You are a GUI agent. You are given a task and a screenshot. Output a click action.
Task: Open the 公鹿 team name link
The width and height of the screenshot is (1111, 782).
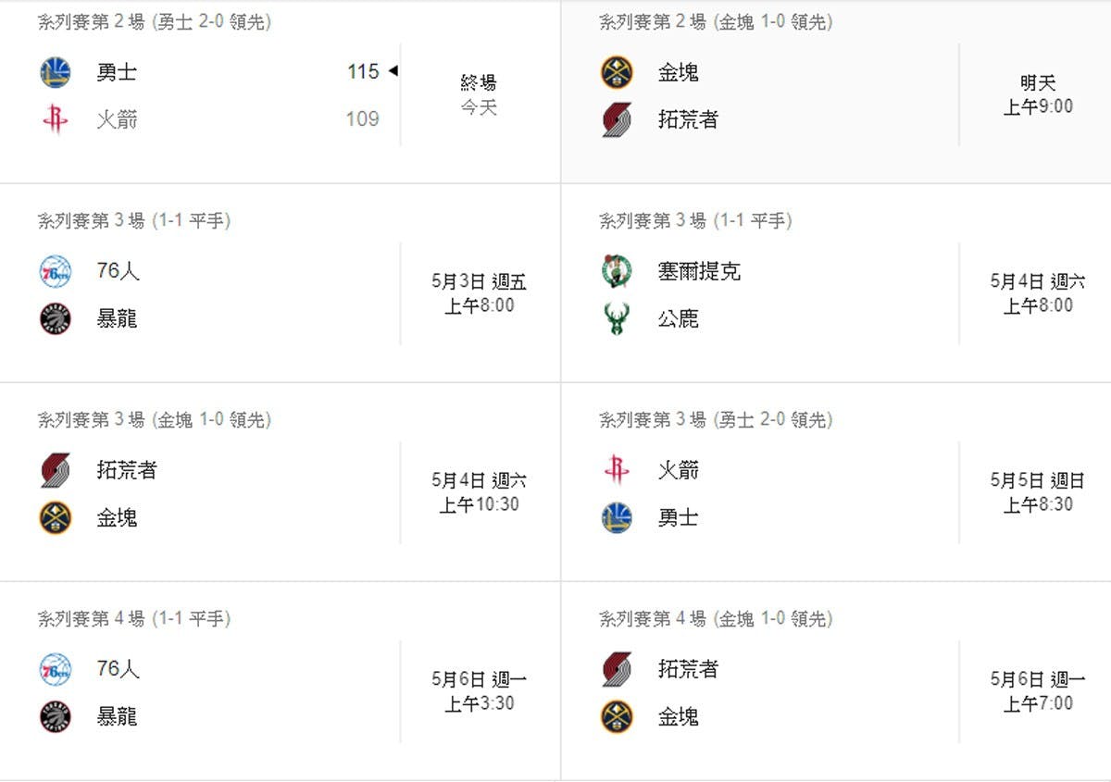click(679, 319)
